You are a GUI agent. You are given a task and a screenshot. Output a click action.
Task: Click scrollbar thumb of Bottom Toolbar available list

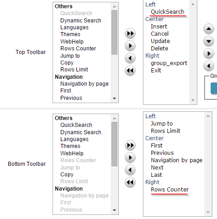click(x=114, y=144)
